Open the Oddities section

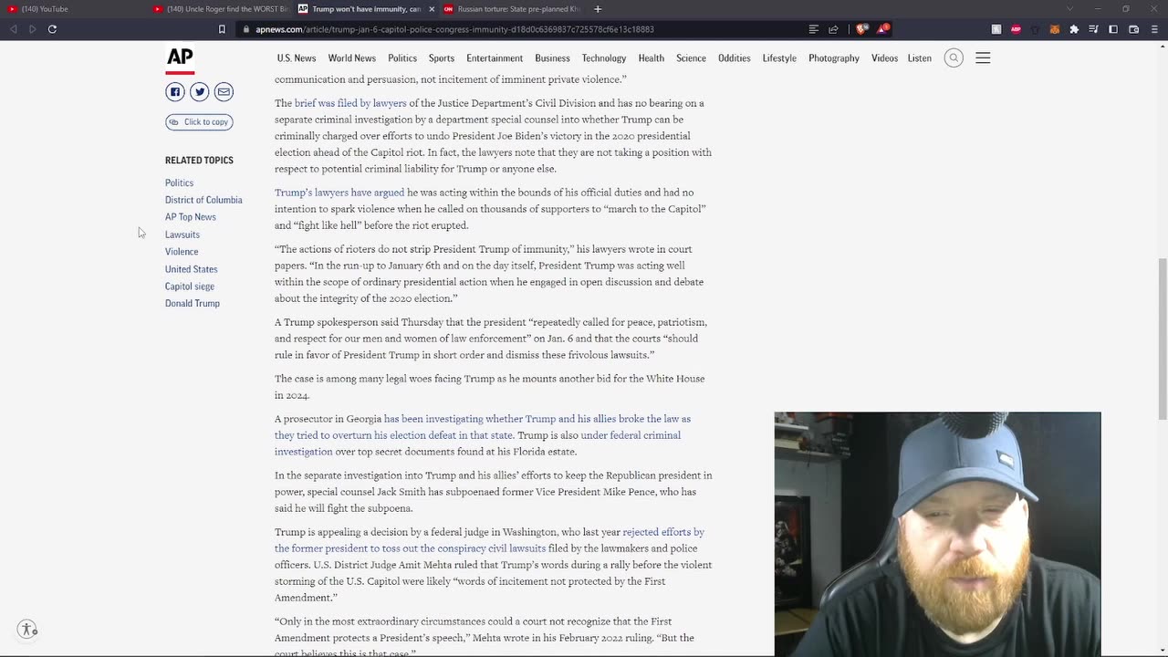click(x=735, y=58)
